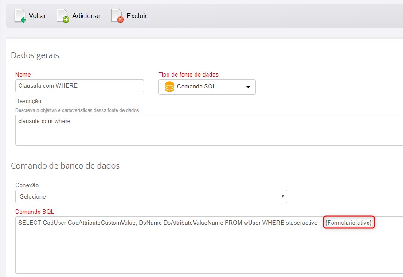Click the highlighted {Formulario.ativo} parameter
Viewport: 403px width, 277px height.
(x=349, y=223)
